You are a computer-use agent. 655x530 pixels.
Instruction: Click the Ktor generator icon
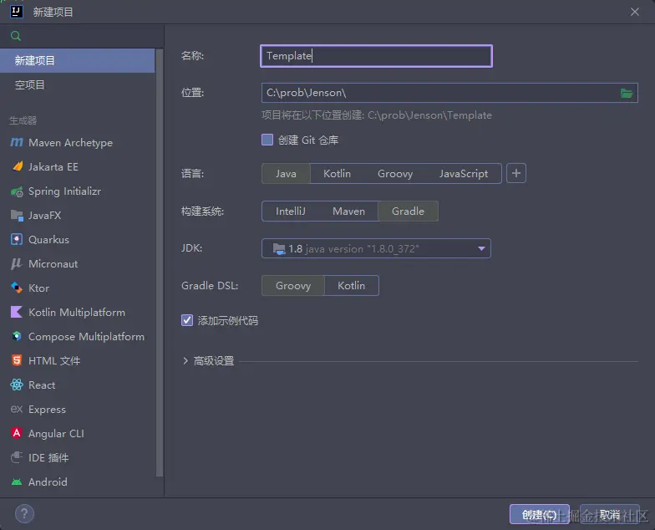pyautogui.click(x=17, y=288)
